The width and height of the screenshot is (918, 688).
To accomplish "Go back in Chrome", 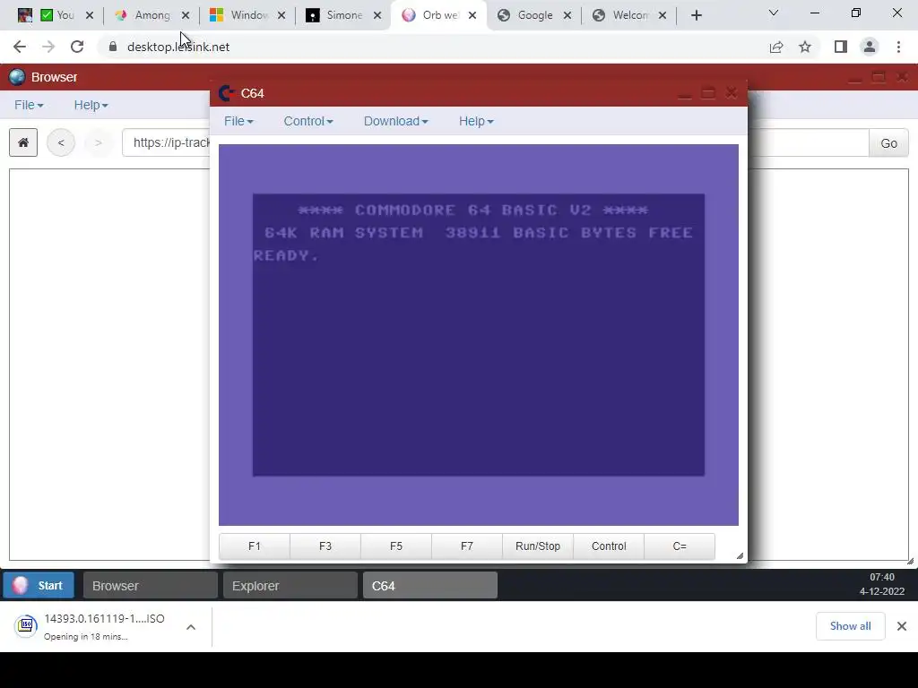I will pyautogui.click(x=20, y=47).
